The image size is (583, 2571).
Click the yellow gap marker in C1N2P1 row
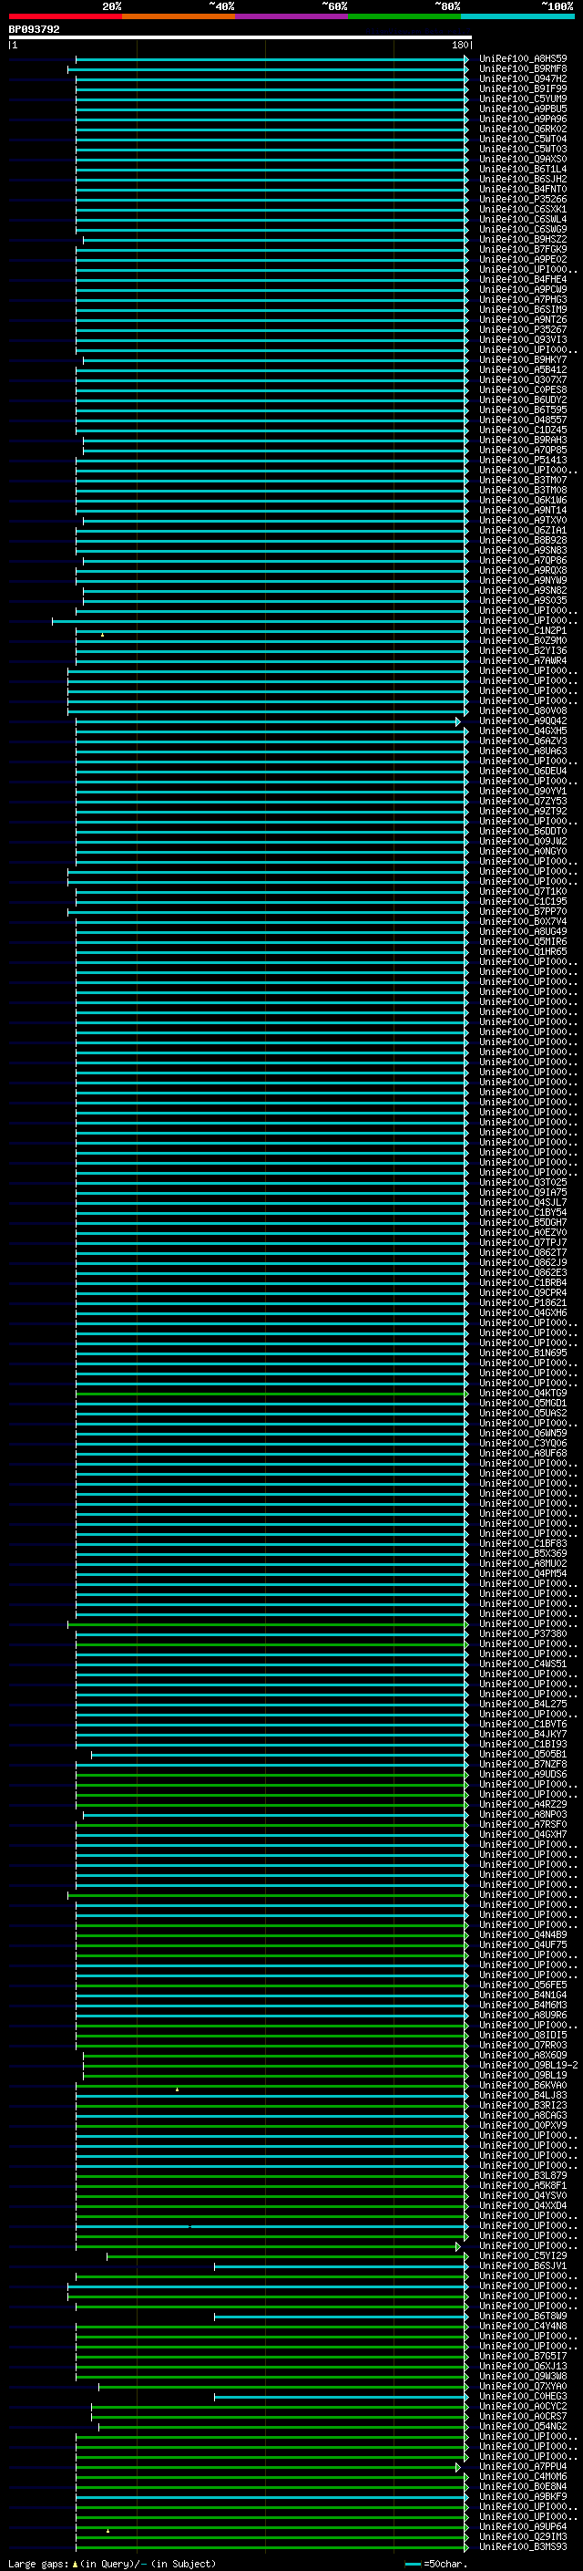[x=102, y=635]
